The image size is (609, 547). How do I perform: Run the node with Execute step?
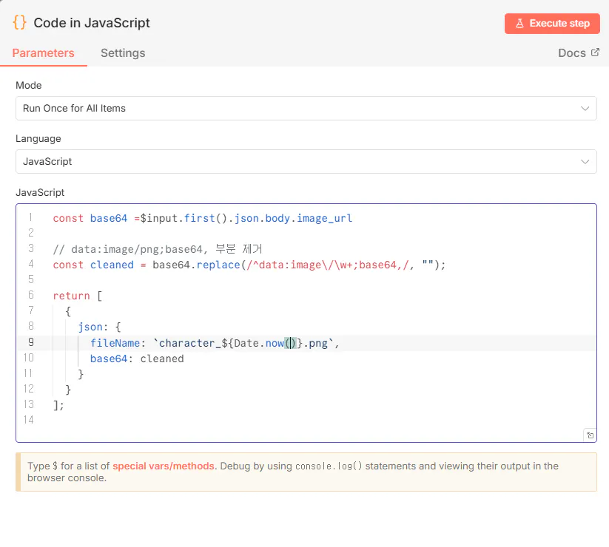coord(551,24)
